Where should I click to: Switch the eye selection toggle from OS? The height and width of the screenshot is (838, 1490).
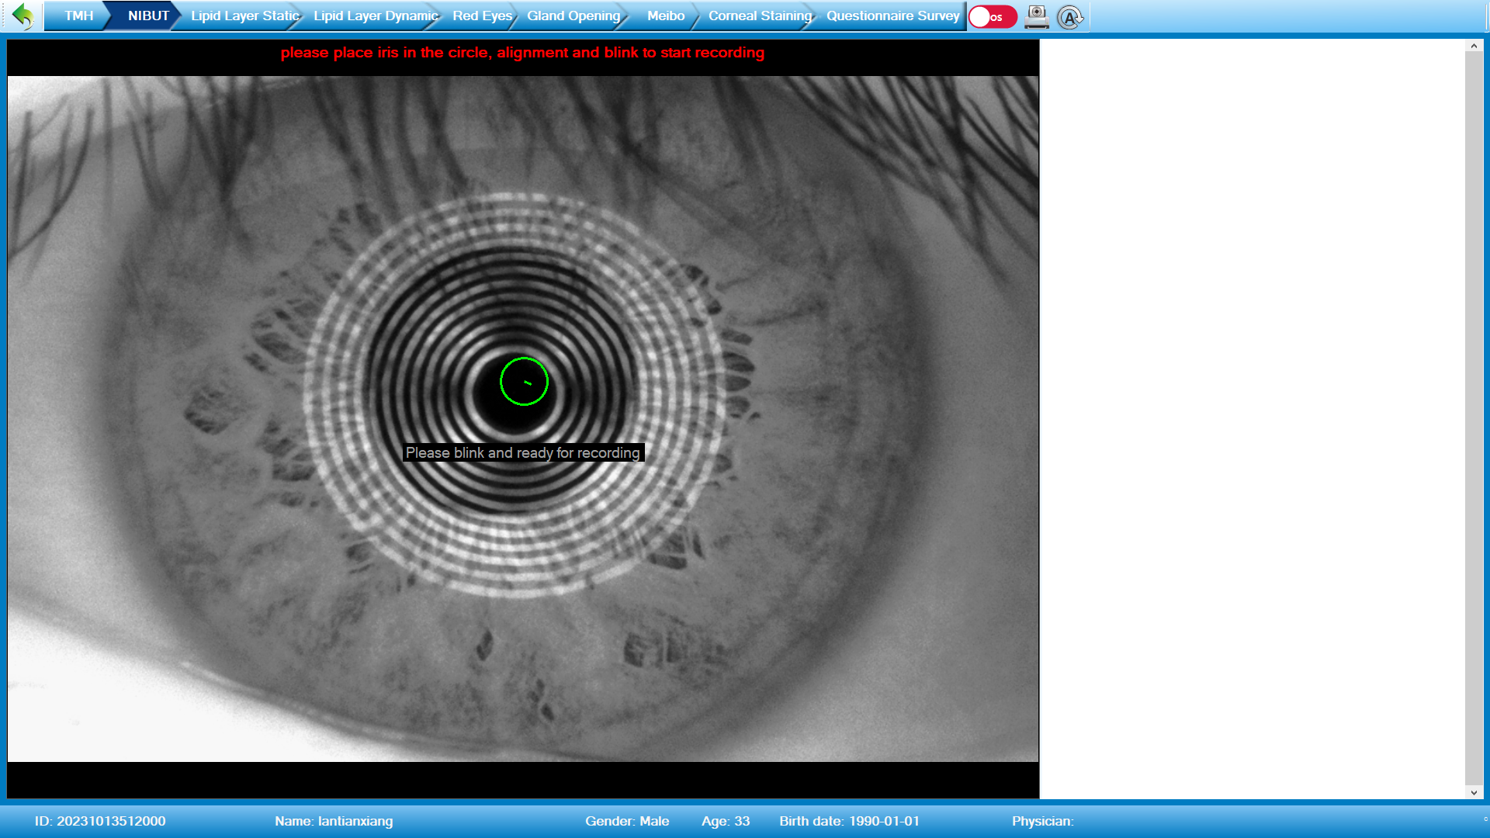tap(992, 16)
